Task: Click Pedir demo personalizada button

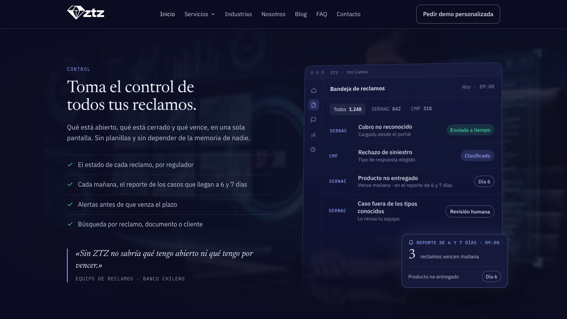Action: (x=458, y=14)
